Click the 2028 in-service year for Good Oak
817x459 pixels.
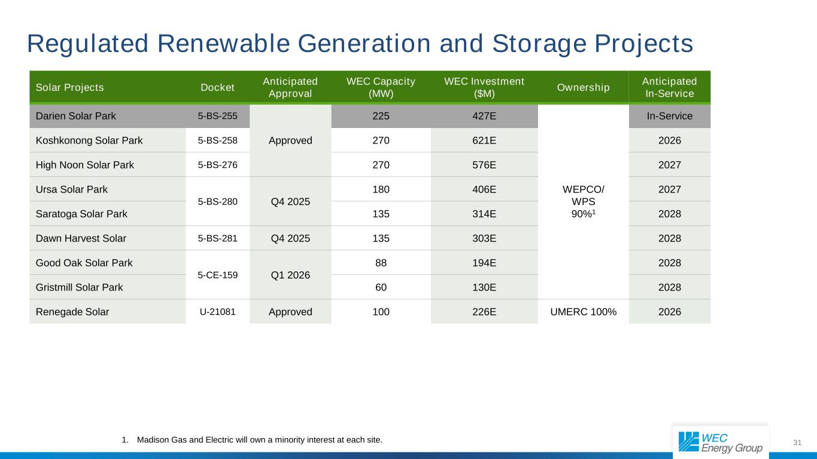pyautogui.click(x=669, y=263)
